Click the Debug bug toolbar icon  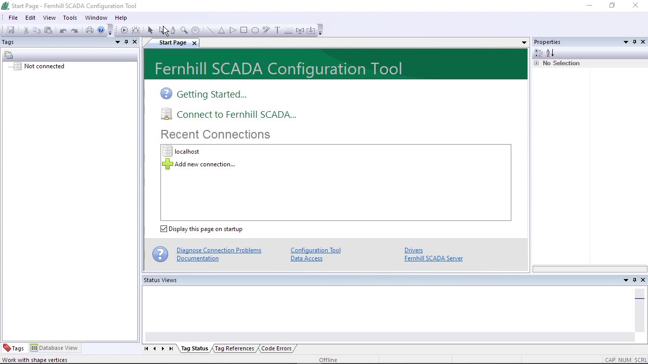[136, 30]
